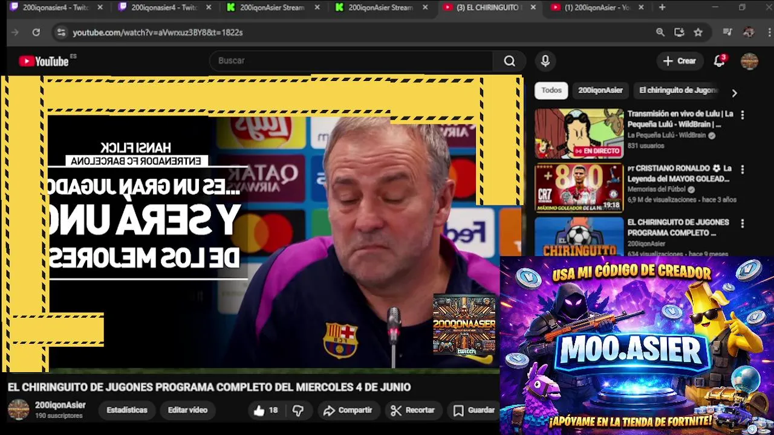Dislike the video with thumbs down
The width and height of the screenshot is (774, 435).
(298, 410)
